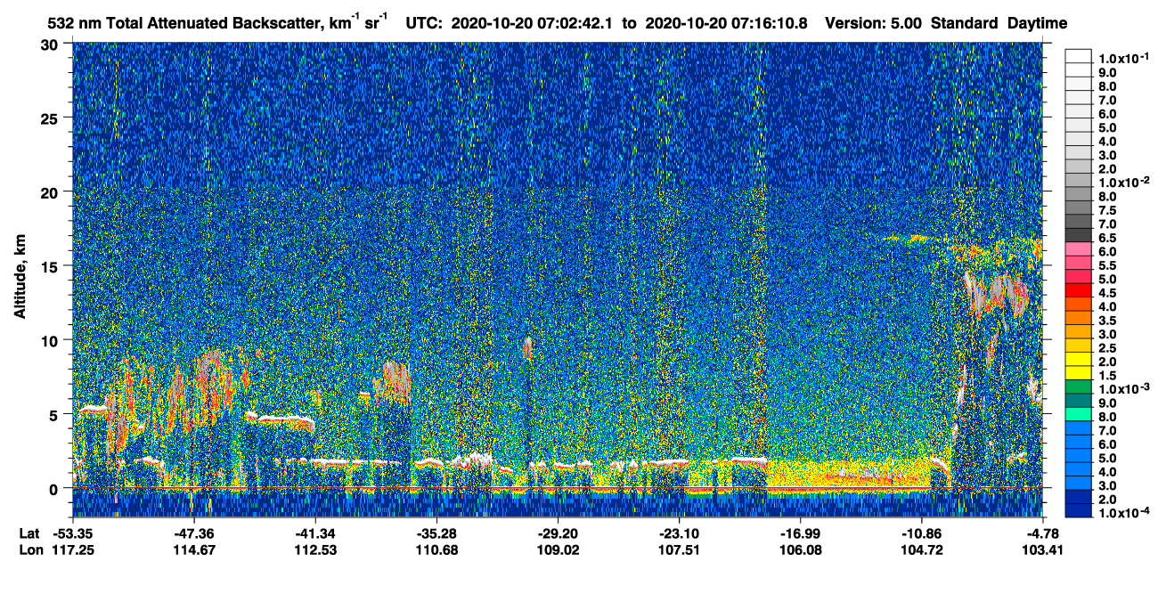
Task: Click the gray colorbar swatch labeled 7.5
Action: [1078, 207]
